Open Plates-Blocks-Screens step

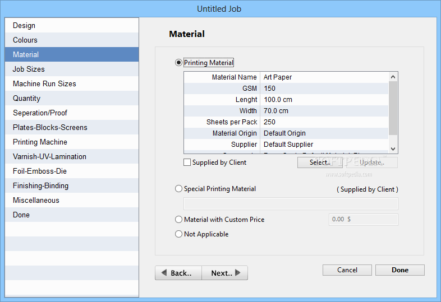click(x=72, y=127)
